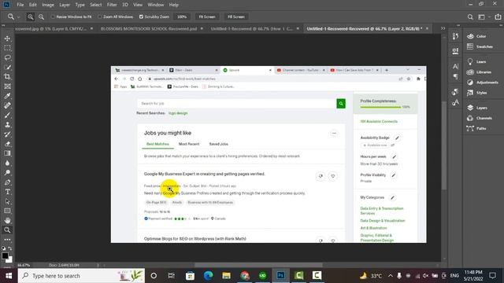Click the horizontal canvas scrollbar
This screenshot has height=283, width=504.
(x=259, y=265)
